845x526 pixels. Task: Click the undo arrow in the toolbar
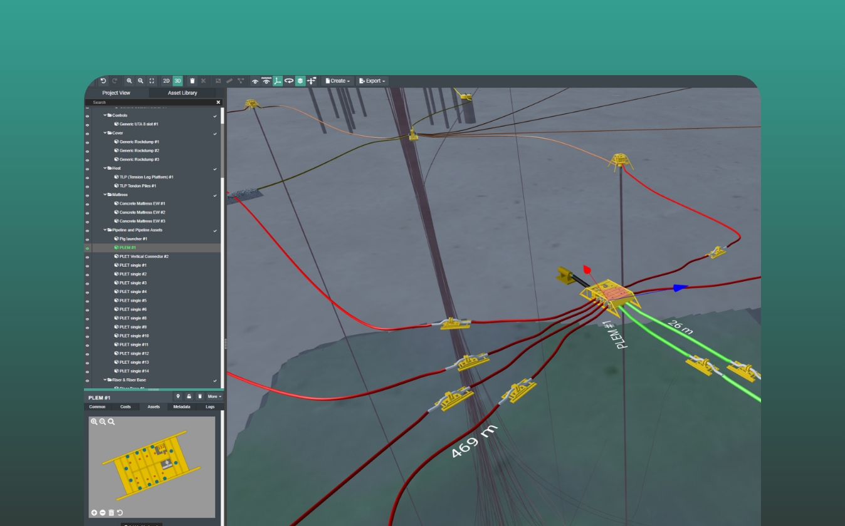(103, 81)
